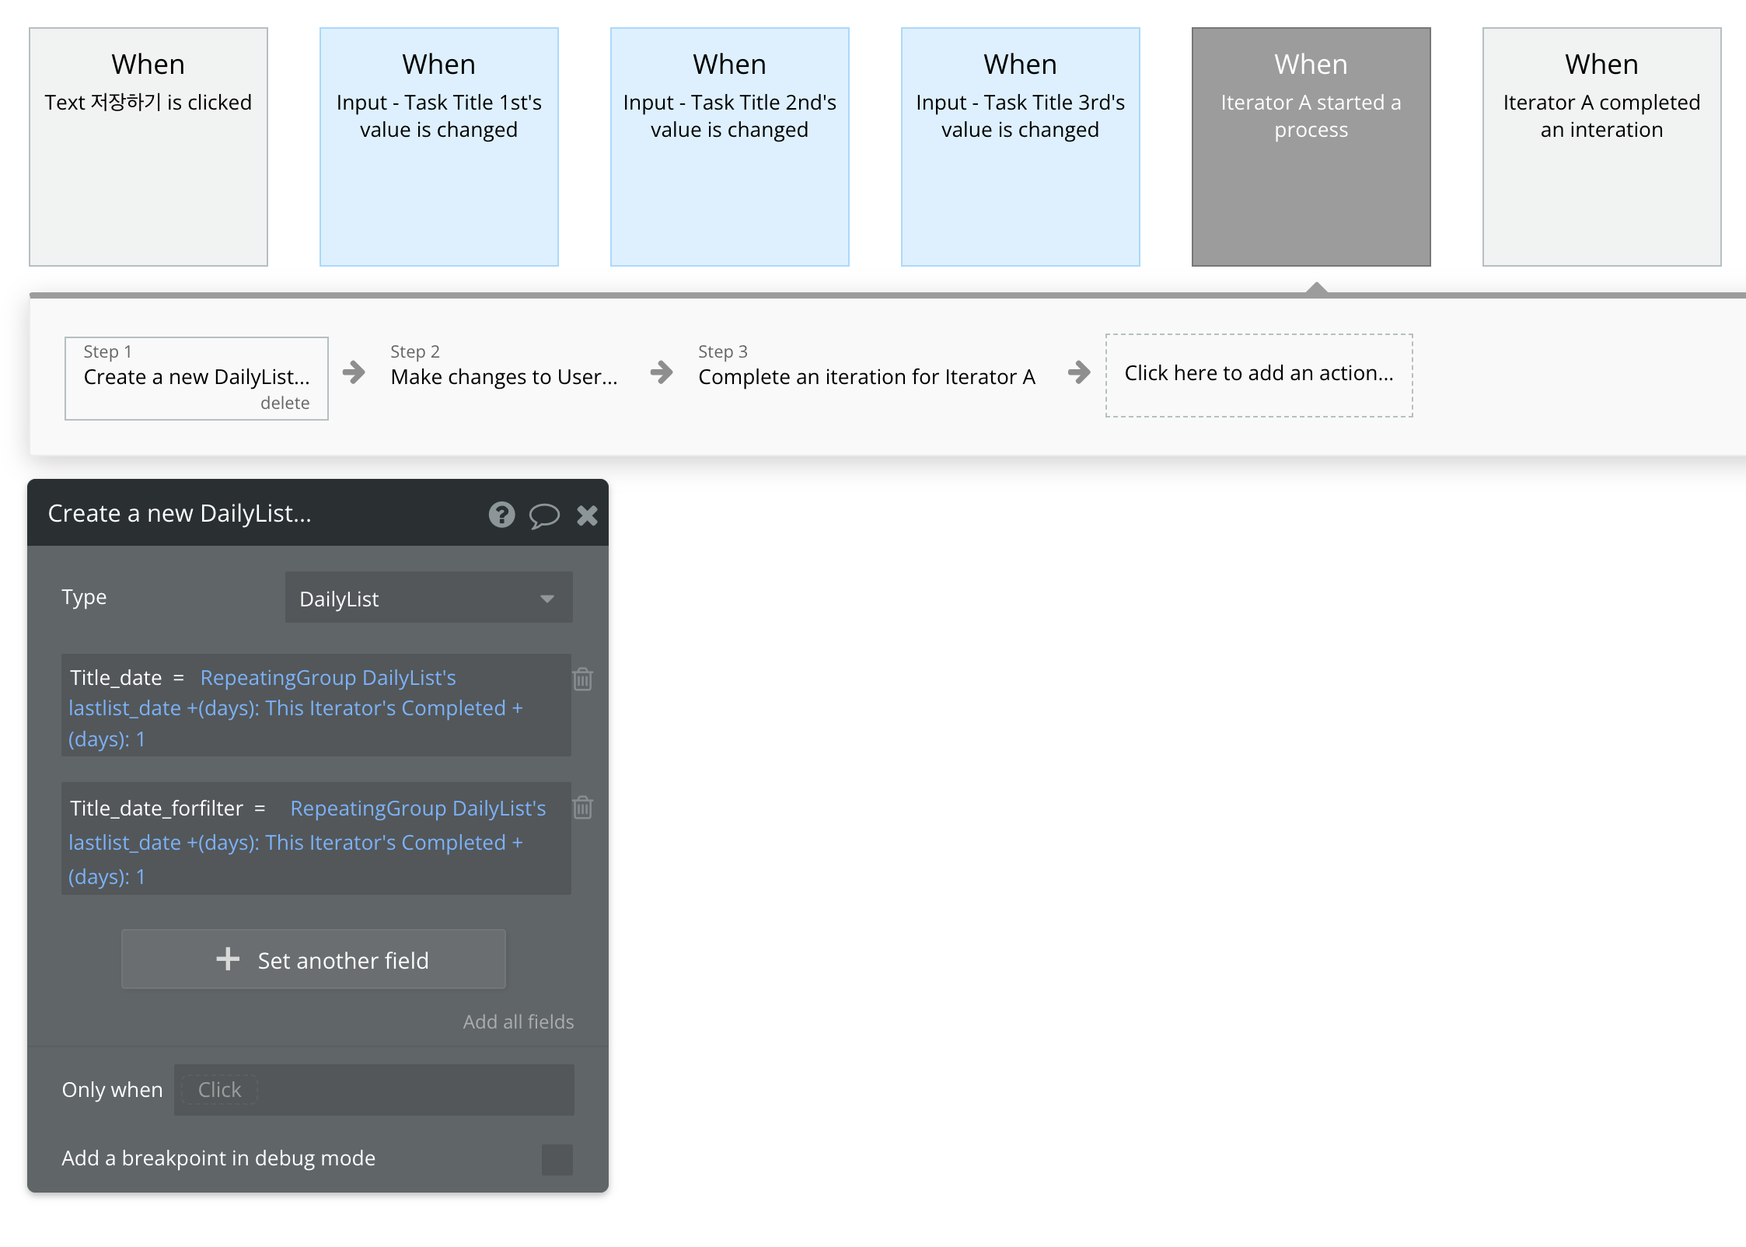Image resolution: width=1746 pixels, height=1247 pixels.
Task: Open the Task Title 1st's value changed event
Action: [439, 146]
